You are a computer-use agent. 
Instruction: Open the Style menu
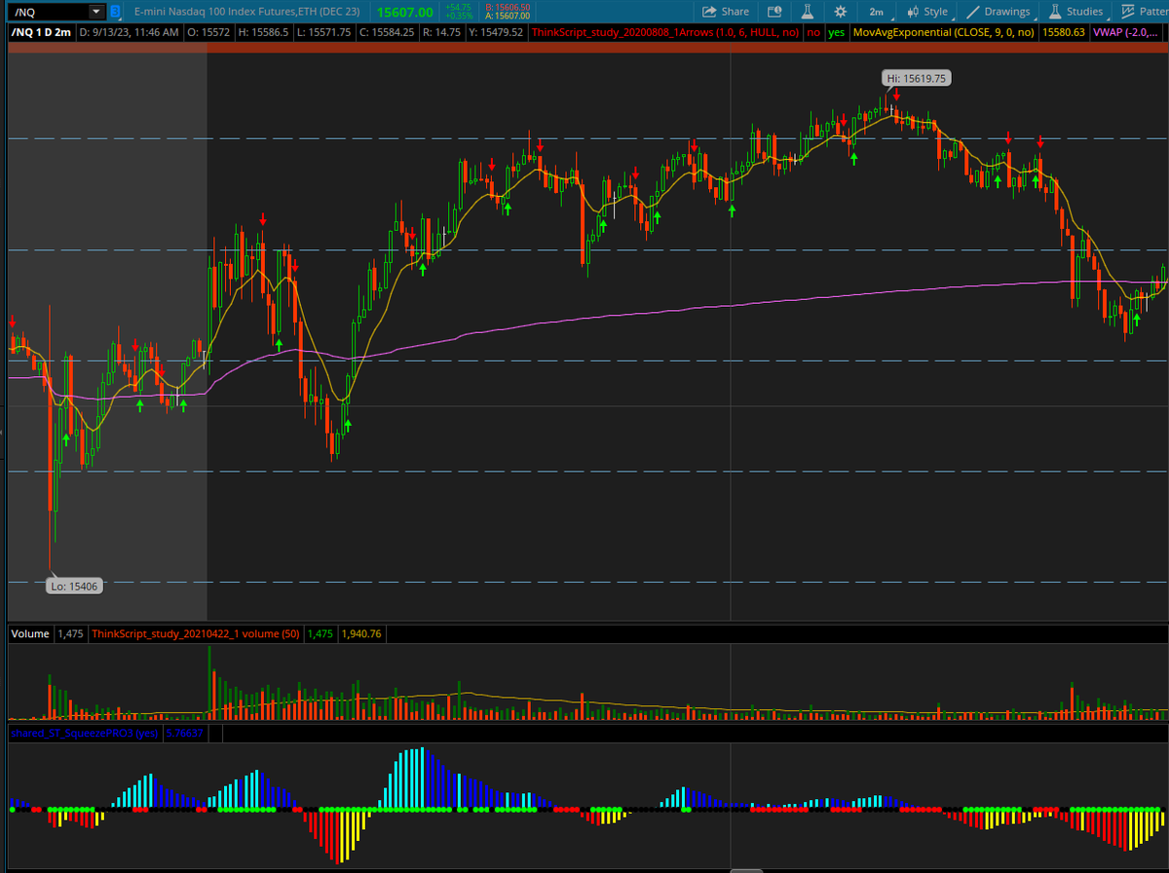coord(927,12)
